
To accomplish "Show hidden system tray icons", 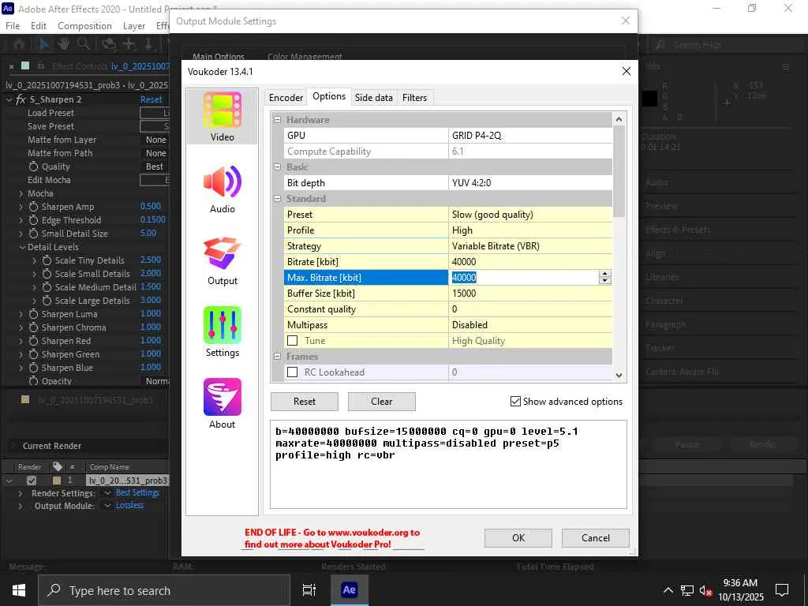I will pyautogui.click(x=668, y=590).
